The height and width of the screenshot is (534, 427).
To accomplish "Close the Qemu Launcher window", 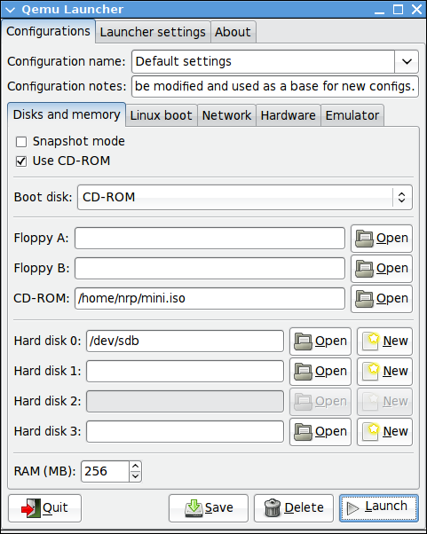I will [416, 9].
